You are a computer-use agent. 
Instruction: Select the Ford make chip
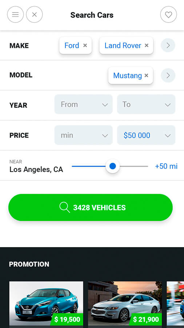(x=72, y=46)
